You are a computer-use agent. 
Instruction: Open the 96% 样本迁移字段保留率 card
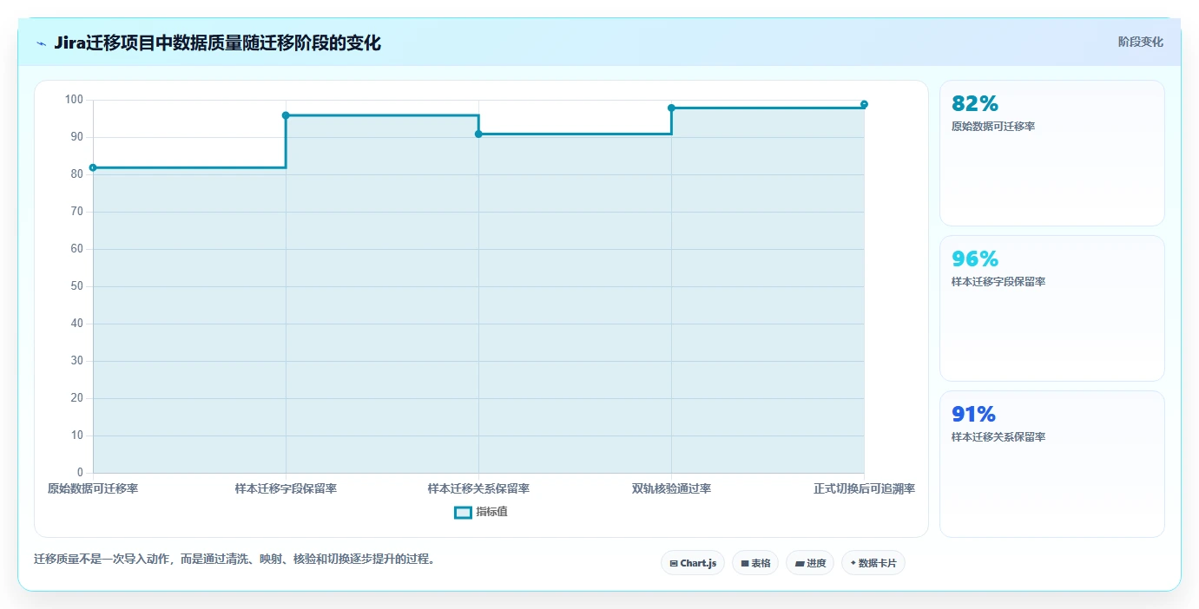1051,308
